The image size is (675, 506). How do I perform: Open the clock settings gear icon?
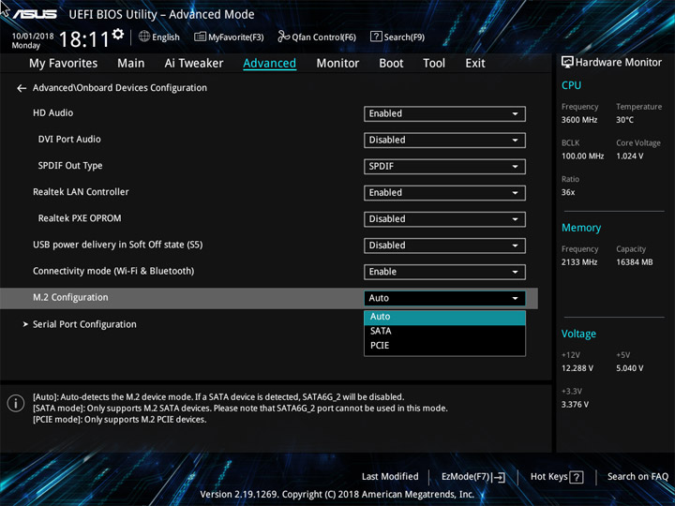point(118,34)
